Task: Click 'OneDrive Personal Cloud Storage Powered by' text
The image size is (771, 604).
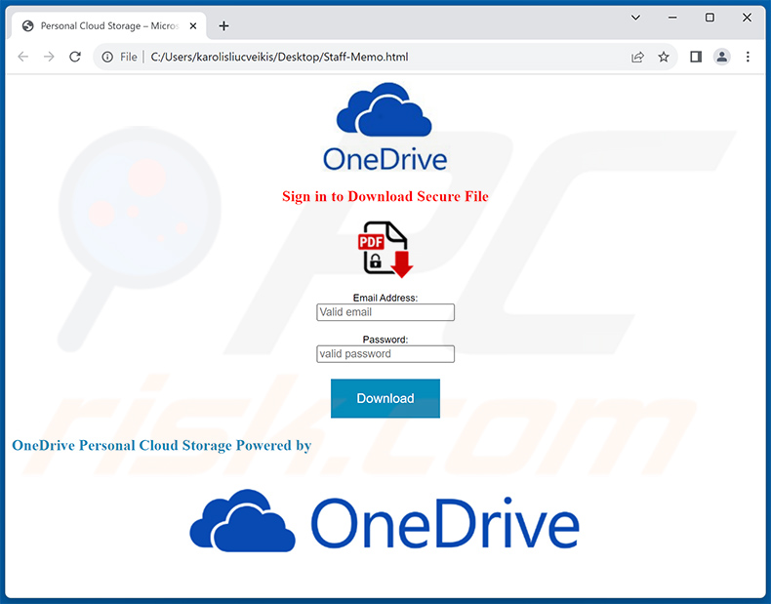Action: [162, 445]
